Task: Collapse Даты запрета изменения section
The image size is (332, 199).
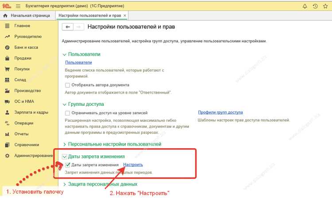Action: coord(64,157)
